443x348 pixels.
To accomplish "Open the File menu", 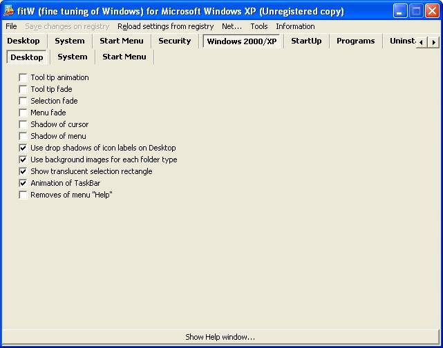I will pos(11,26).
